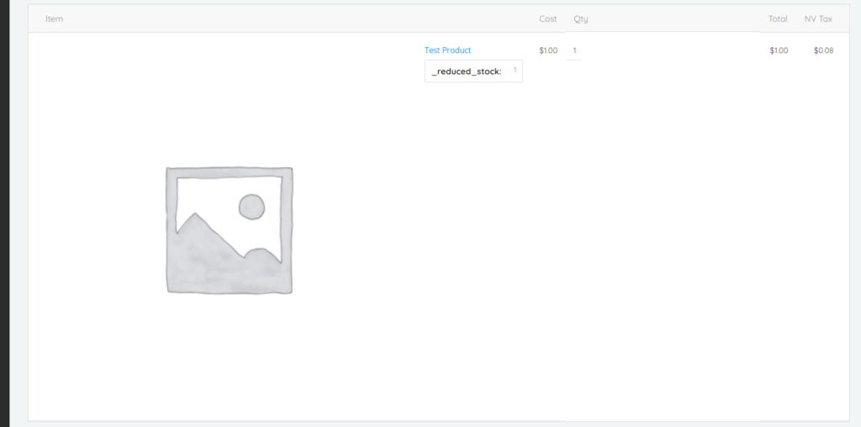
Task: Click the Item column header
Action: 55,18
